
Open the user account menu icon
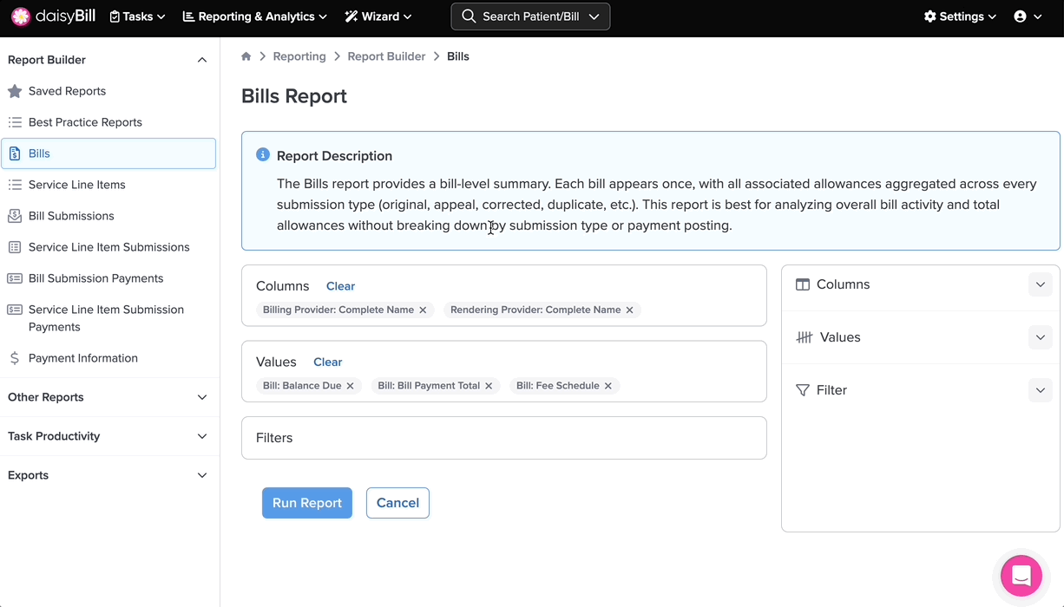coord(1028,16)
